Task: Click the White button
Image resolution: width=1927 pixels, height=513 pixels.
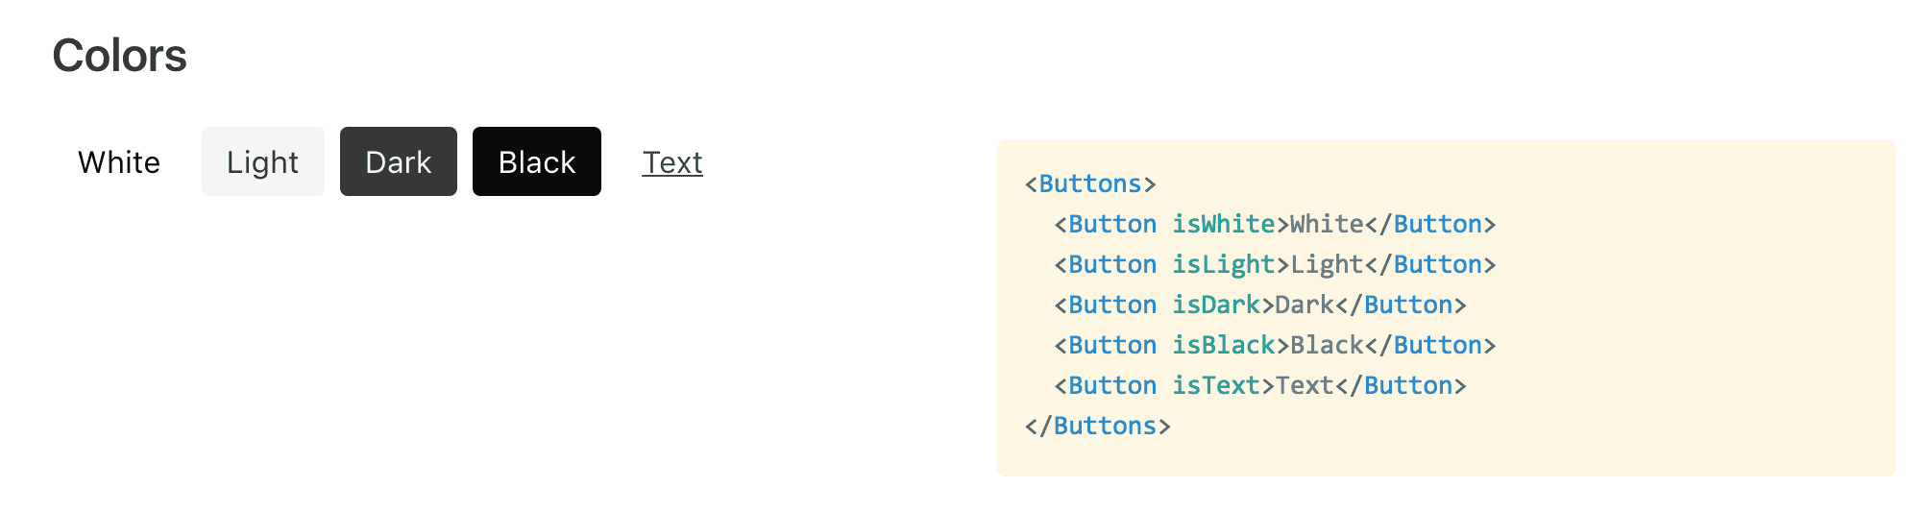Action: click(119, 161)
